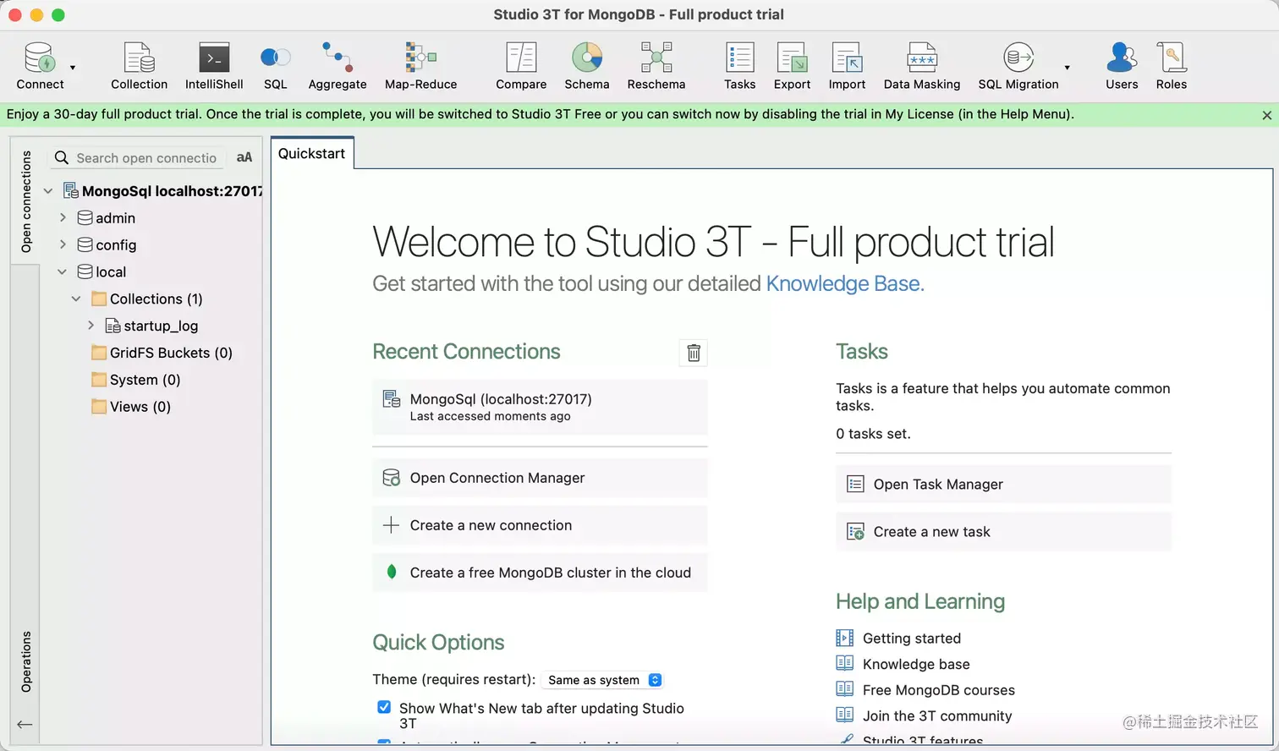Clear recent connections with the trash icon
Image resolution: width=1279 pixels, height=751 pixels.
694,353
